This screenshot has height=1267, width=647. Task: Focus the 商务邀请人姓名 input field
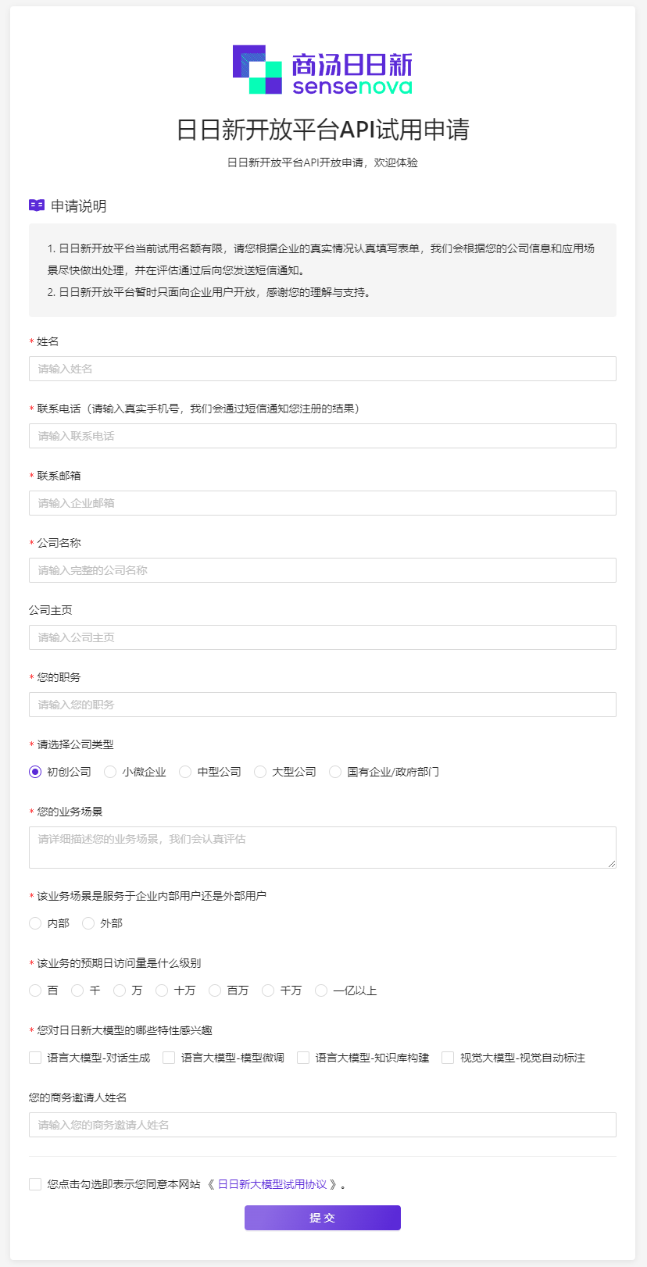(323, 1125)
